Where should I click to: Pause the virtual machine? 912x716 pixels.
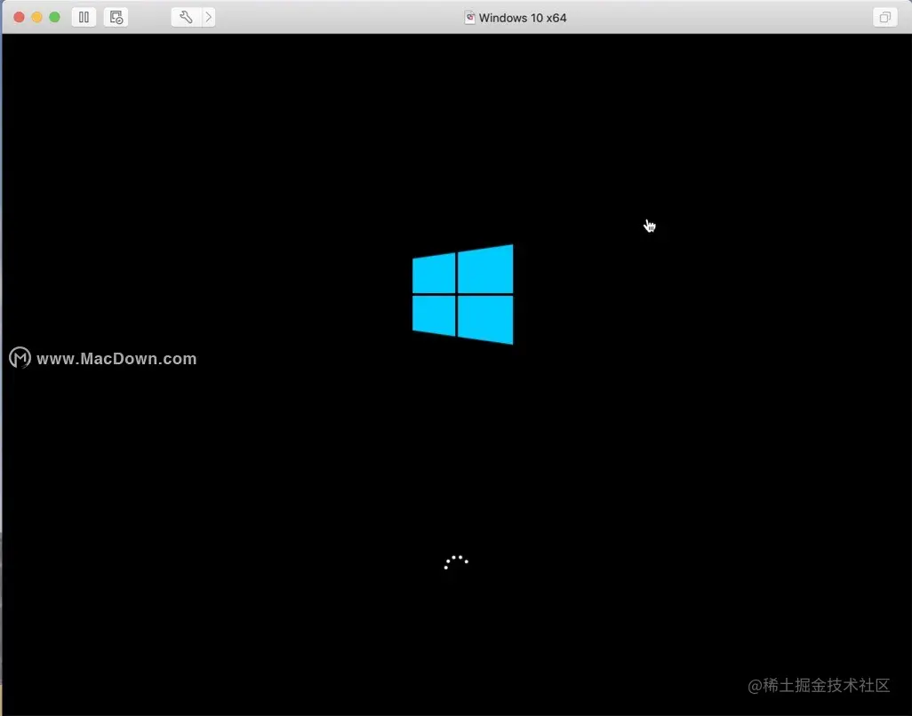(84, 18)
